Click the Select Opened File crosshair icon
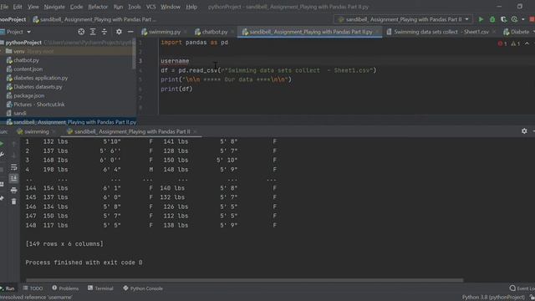535x301 pixels. [81, 32]
